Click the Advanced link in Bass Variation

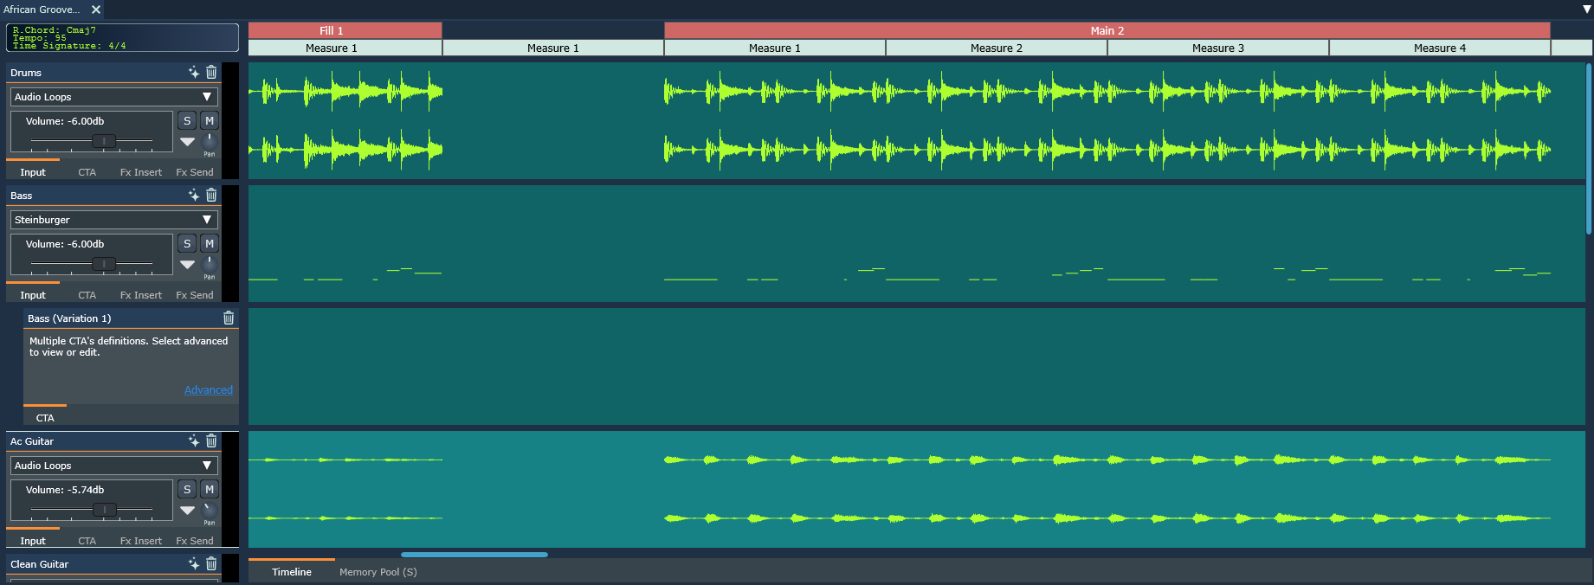(x=208, y=390)
